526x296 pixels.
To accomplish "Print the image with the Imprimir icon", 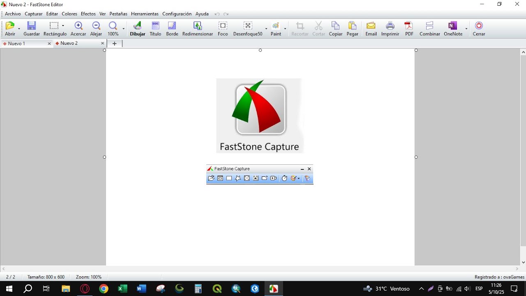I will (x=390, y=29).
